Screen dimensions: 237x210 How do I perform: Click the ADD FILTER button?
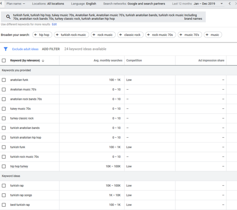click(x=51, y=49)
